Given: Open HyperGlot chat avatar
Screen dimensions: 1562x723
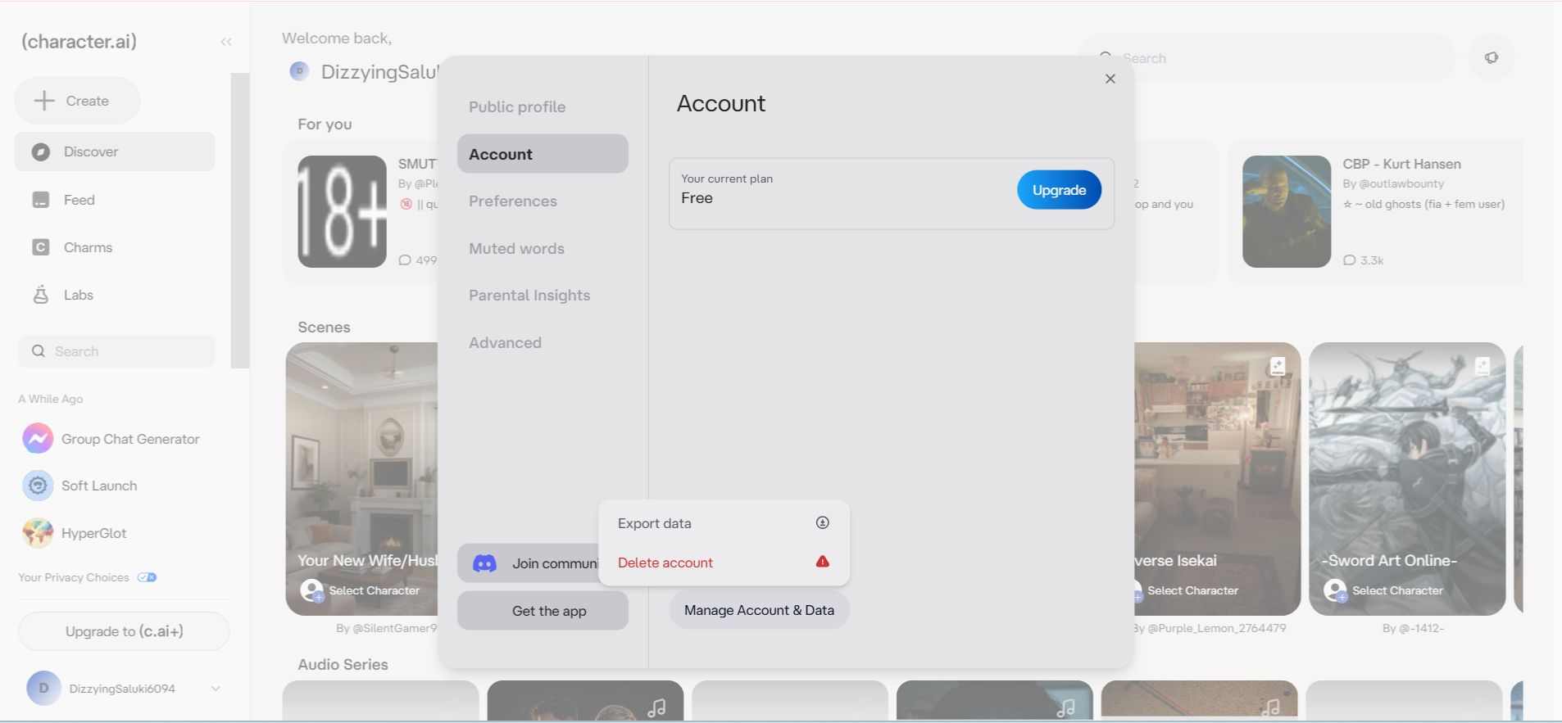Looking at the screenshot, I should [x=38, y=533].
